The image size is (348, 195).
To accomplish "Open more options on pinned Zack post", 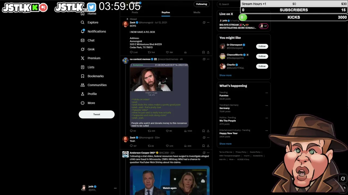I will pyautogui.click(x=208, y=22).
